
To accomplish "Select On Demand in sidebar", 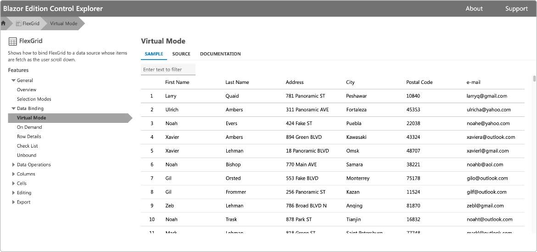I will pyautogui.click(x=29, y=127).
